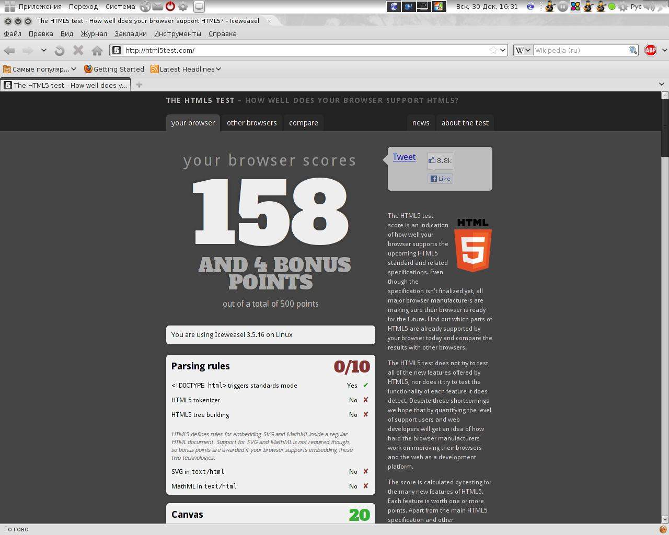This screenshot has height=535, width=669.
Task: Select the 'your browser' tab
Action: [193, 123]
